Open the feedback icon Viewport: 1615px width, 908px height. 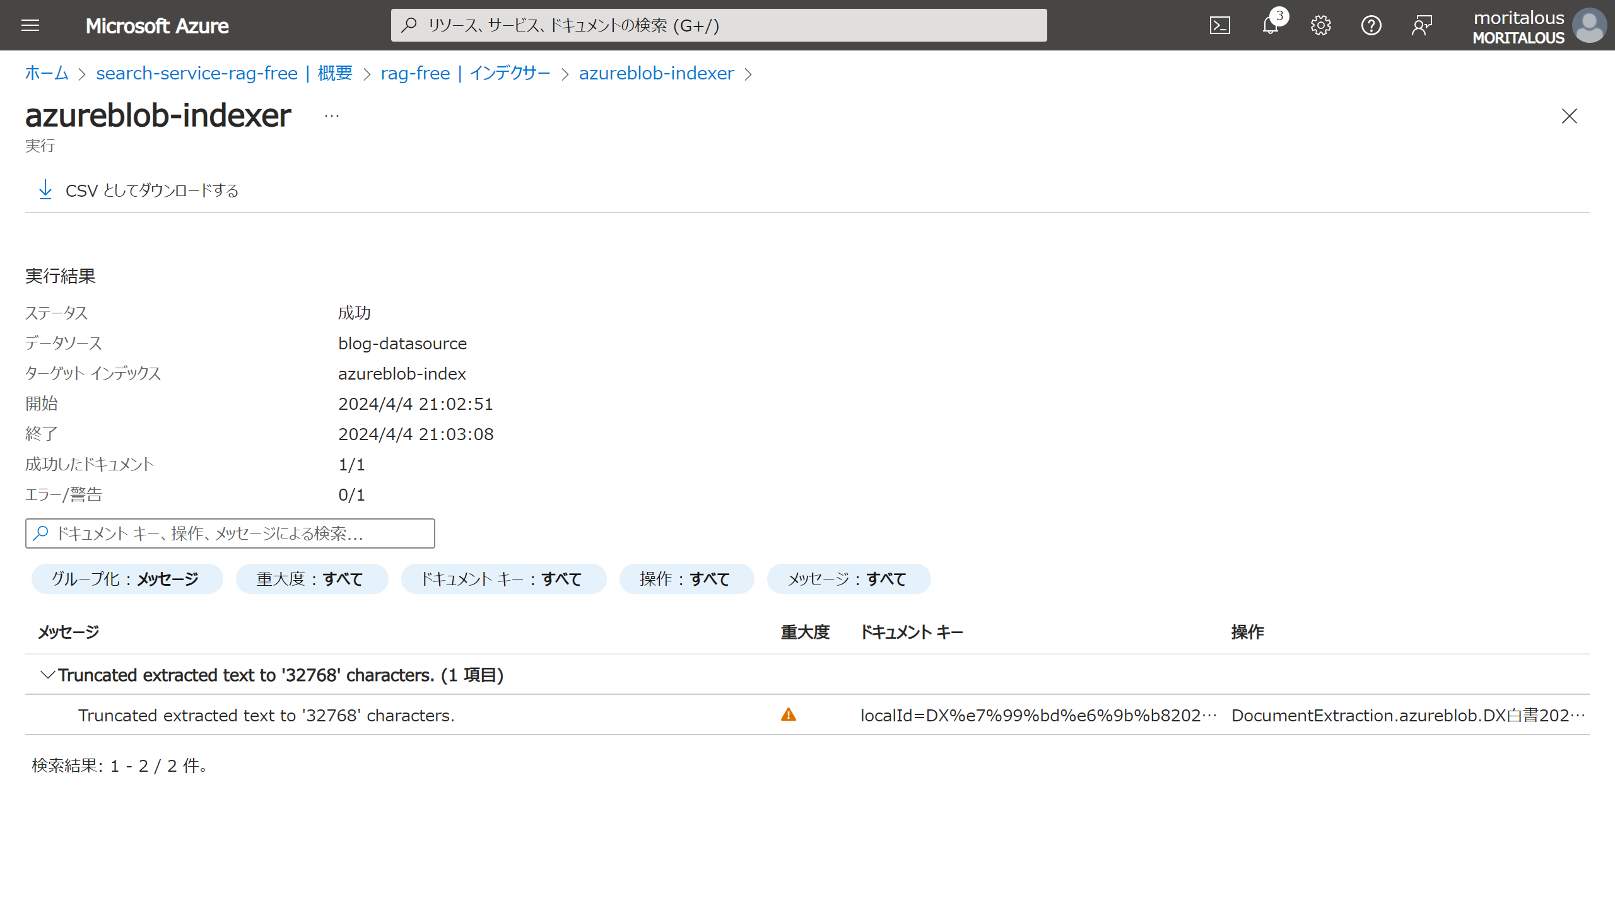tap(1421, 25)
